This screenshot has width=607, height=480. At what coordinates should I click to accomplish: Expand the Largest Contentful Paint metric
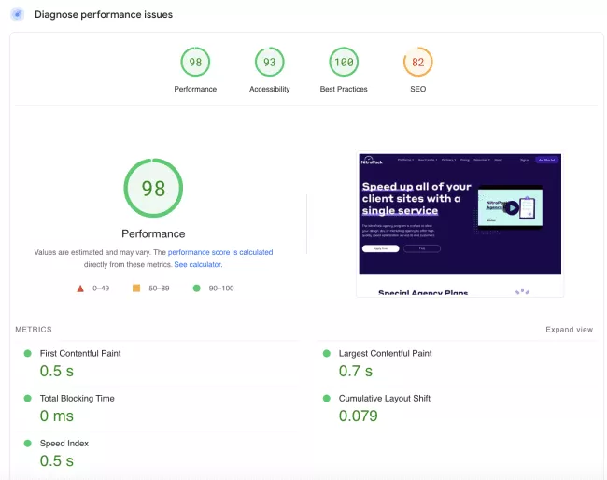385,354
